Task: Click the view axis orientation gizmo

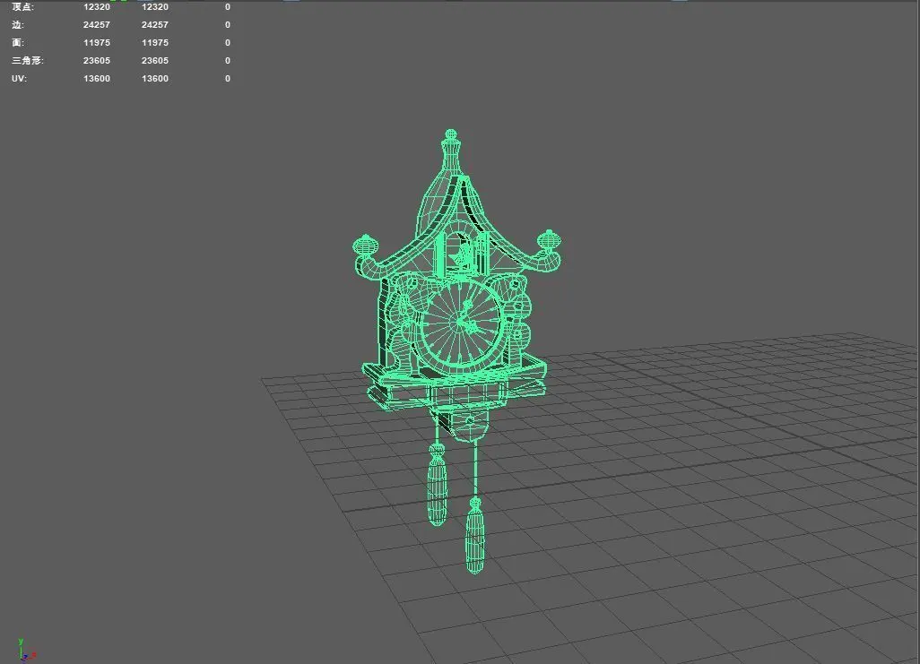Action: (x=26, y=650)
